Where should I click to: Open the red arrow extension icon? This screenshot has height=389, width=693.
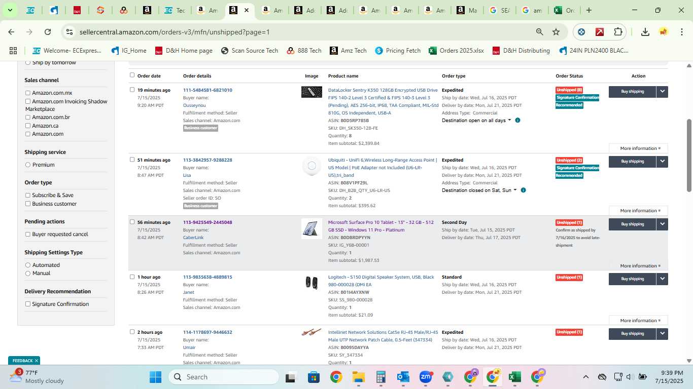pos(600,32)
